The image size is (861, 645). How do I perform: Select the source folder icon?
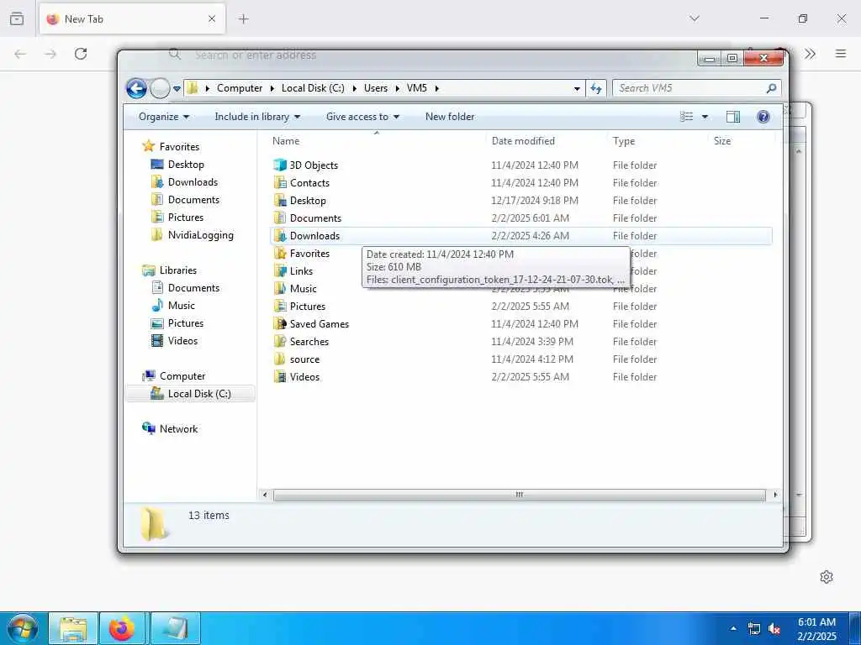pyautogui.click(x=279, y=359)
